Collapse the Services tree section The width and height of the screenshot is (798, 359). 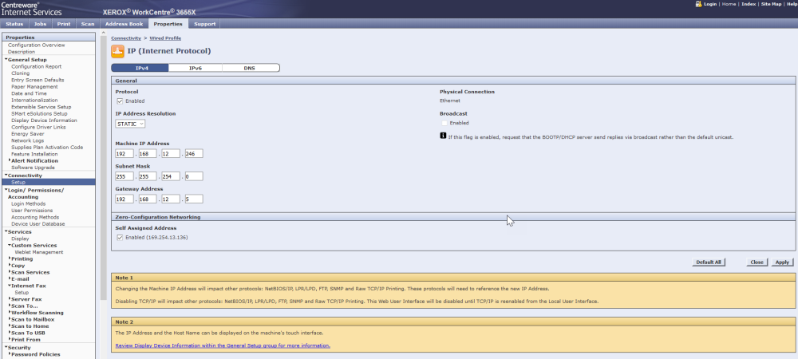(6, 232)
